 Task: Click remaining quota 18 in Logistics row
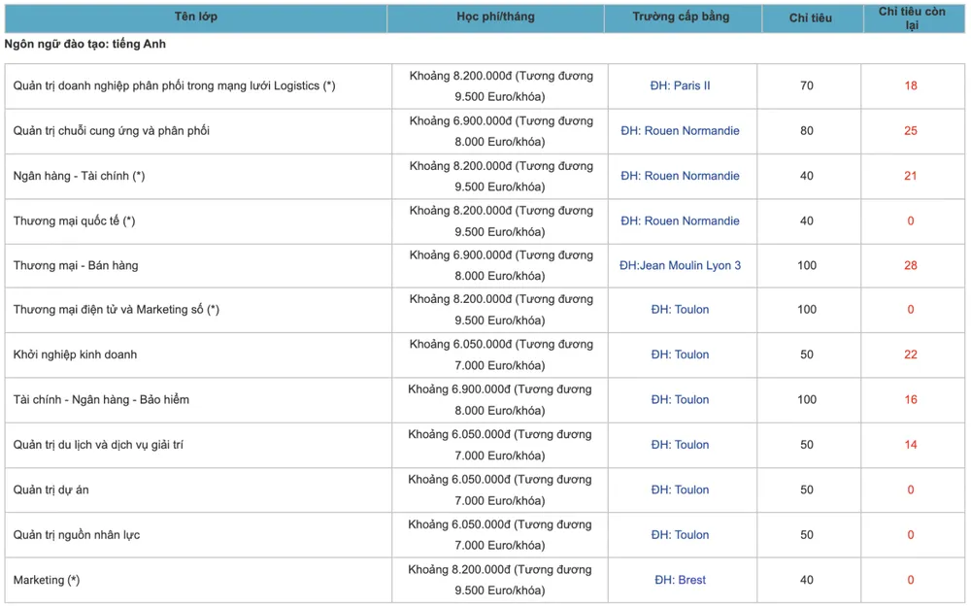[x=910, y=85]
